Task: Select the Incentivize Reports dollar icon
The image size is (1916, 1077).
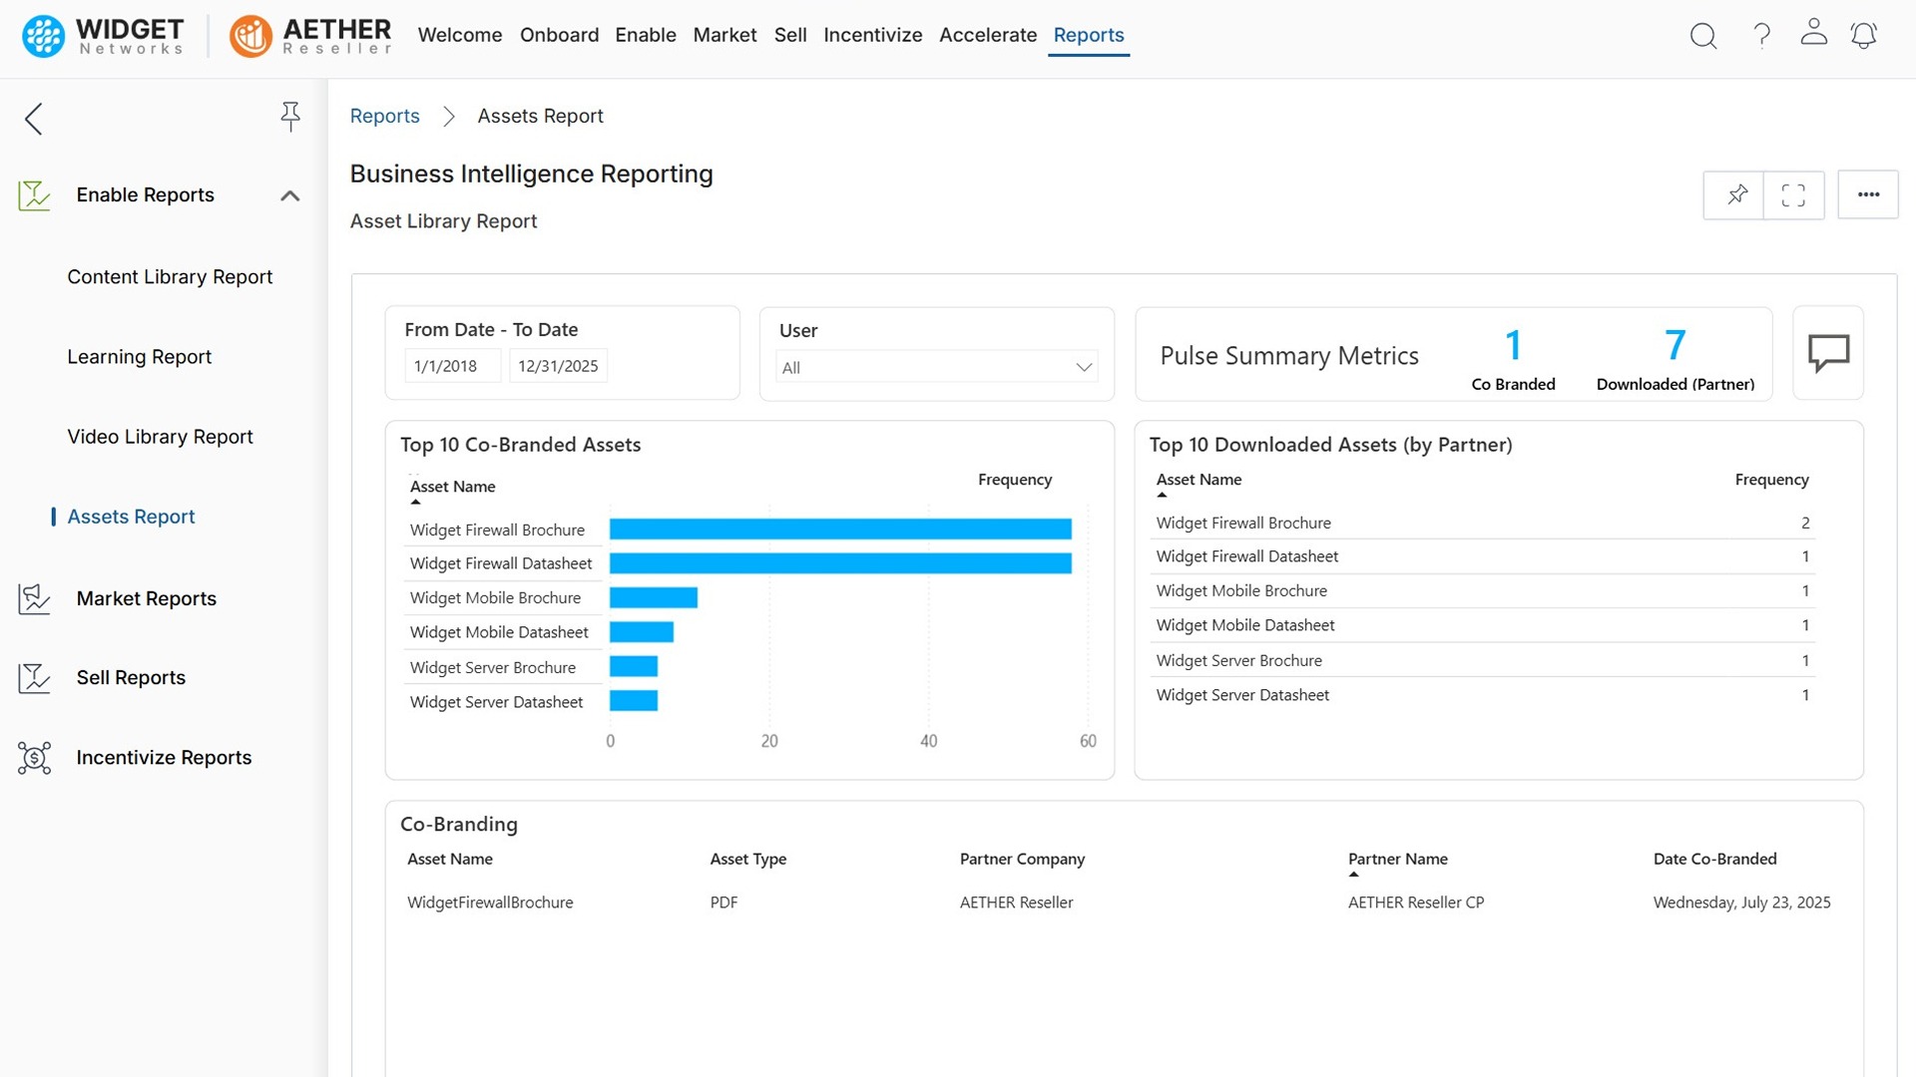Action: tap(34, 758)
